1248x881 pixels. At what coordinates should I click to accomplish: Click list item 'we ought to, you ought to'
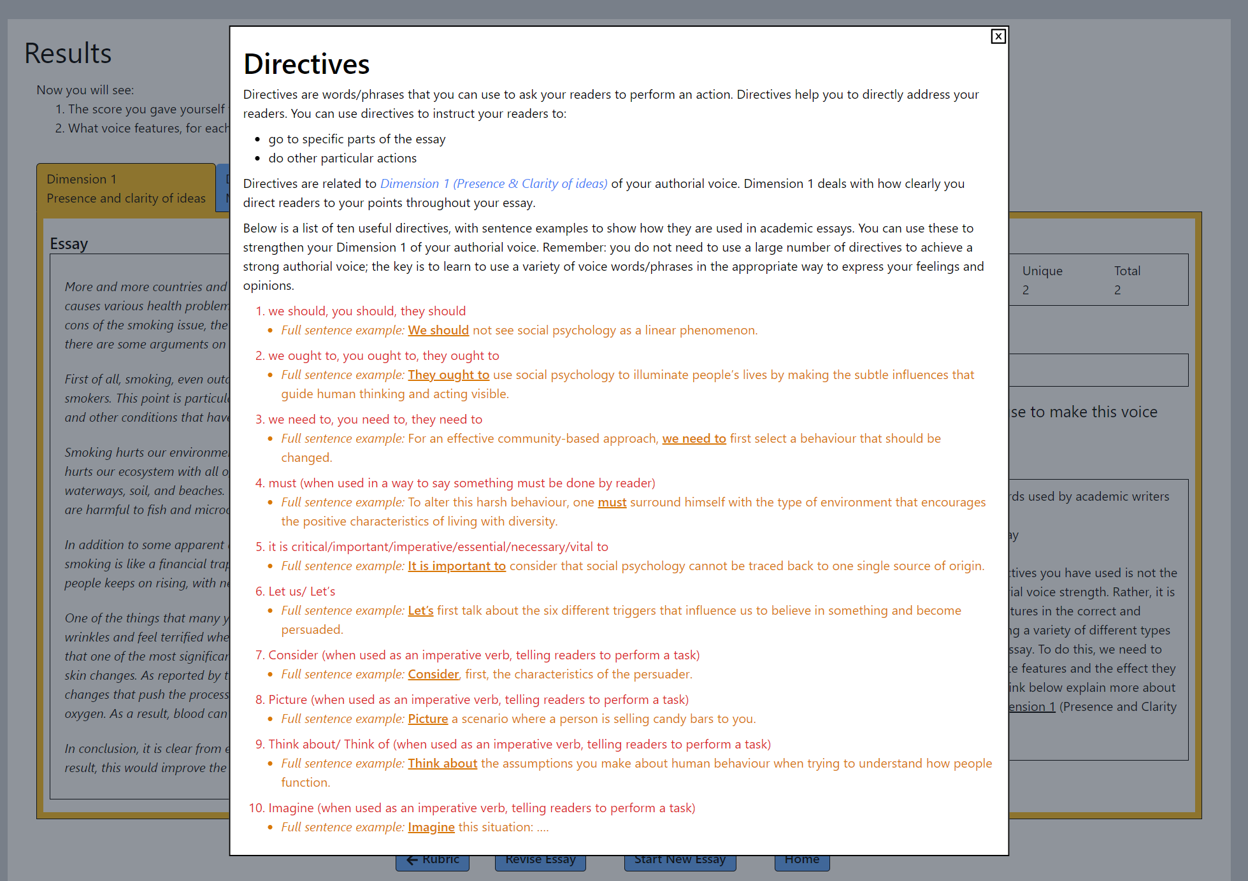coord(384,355)
